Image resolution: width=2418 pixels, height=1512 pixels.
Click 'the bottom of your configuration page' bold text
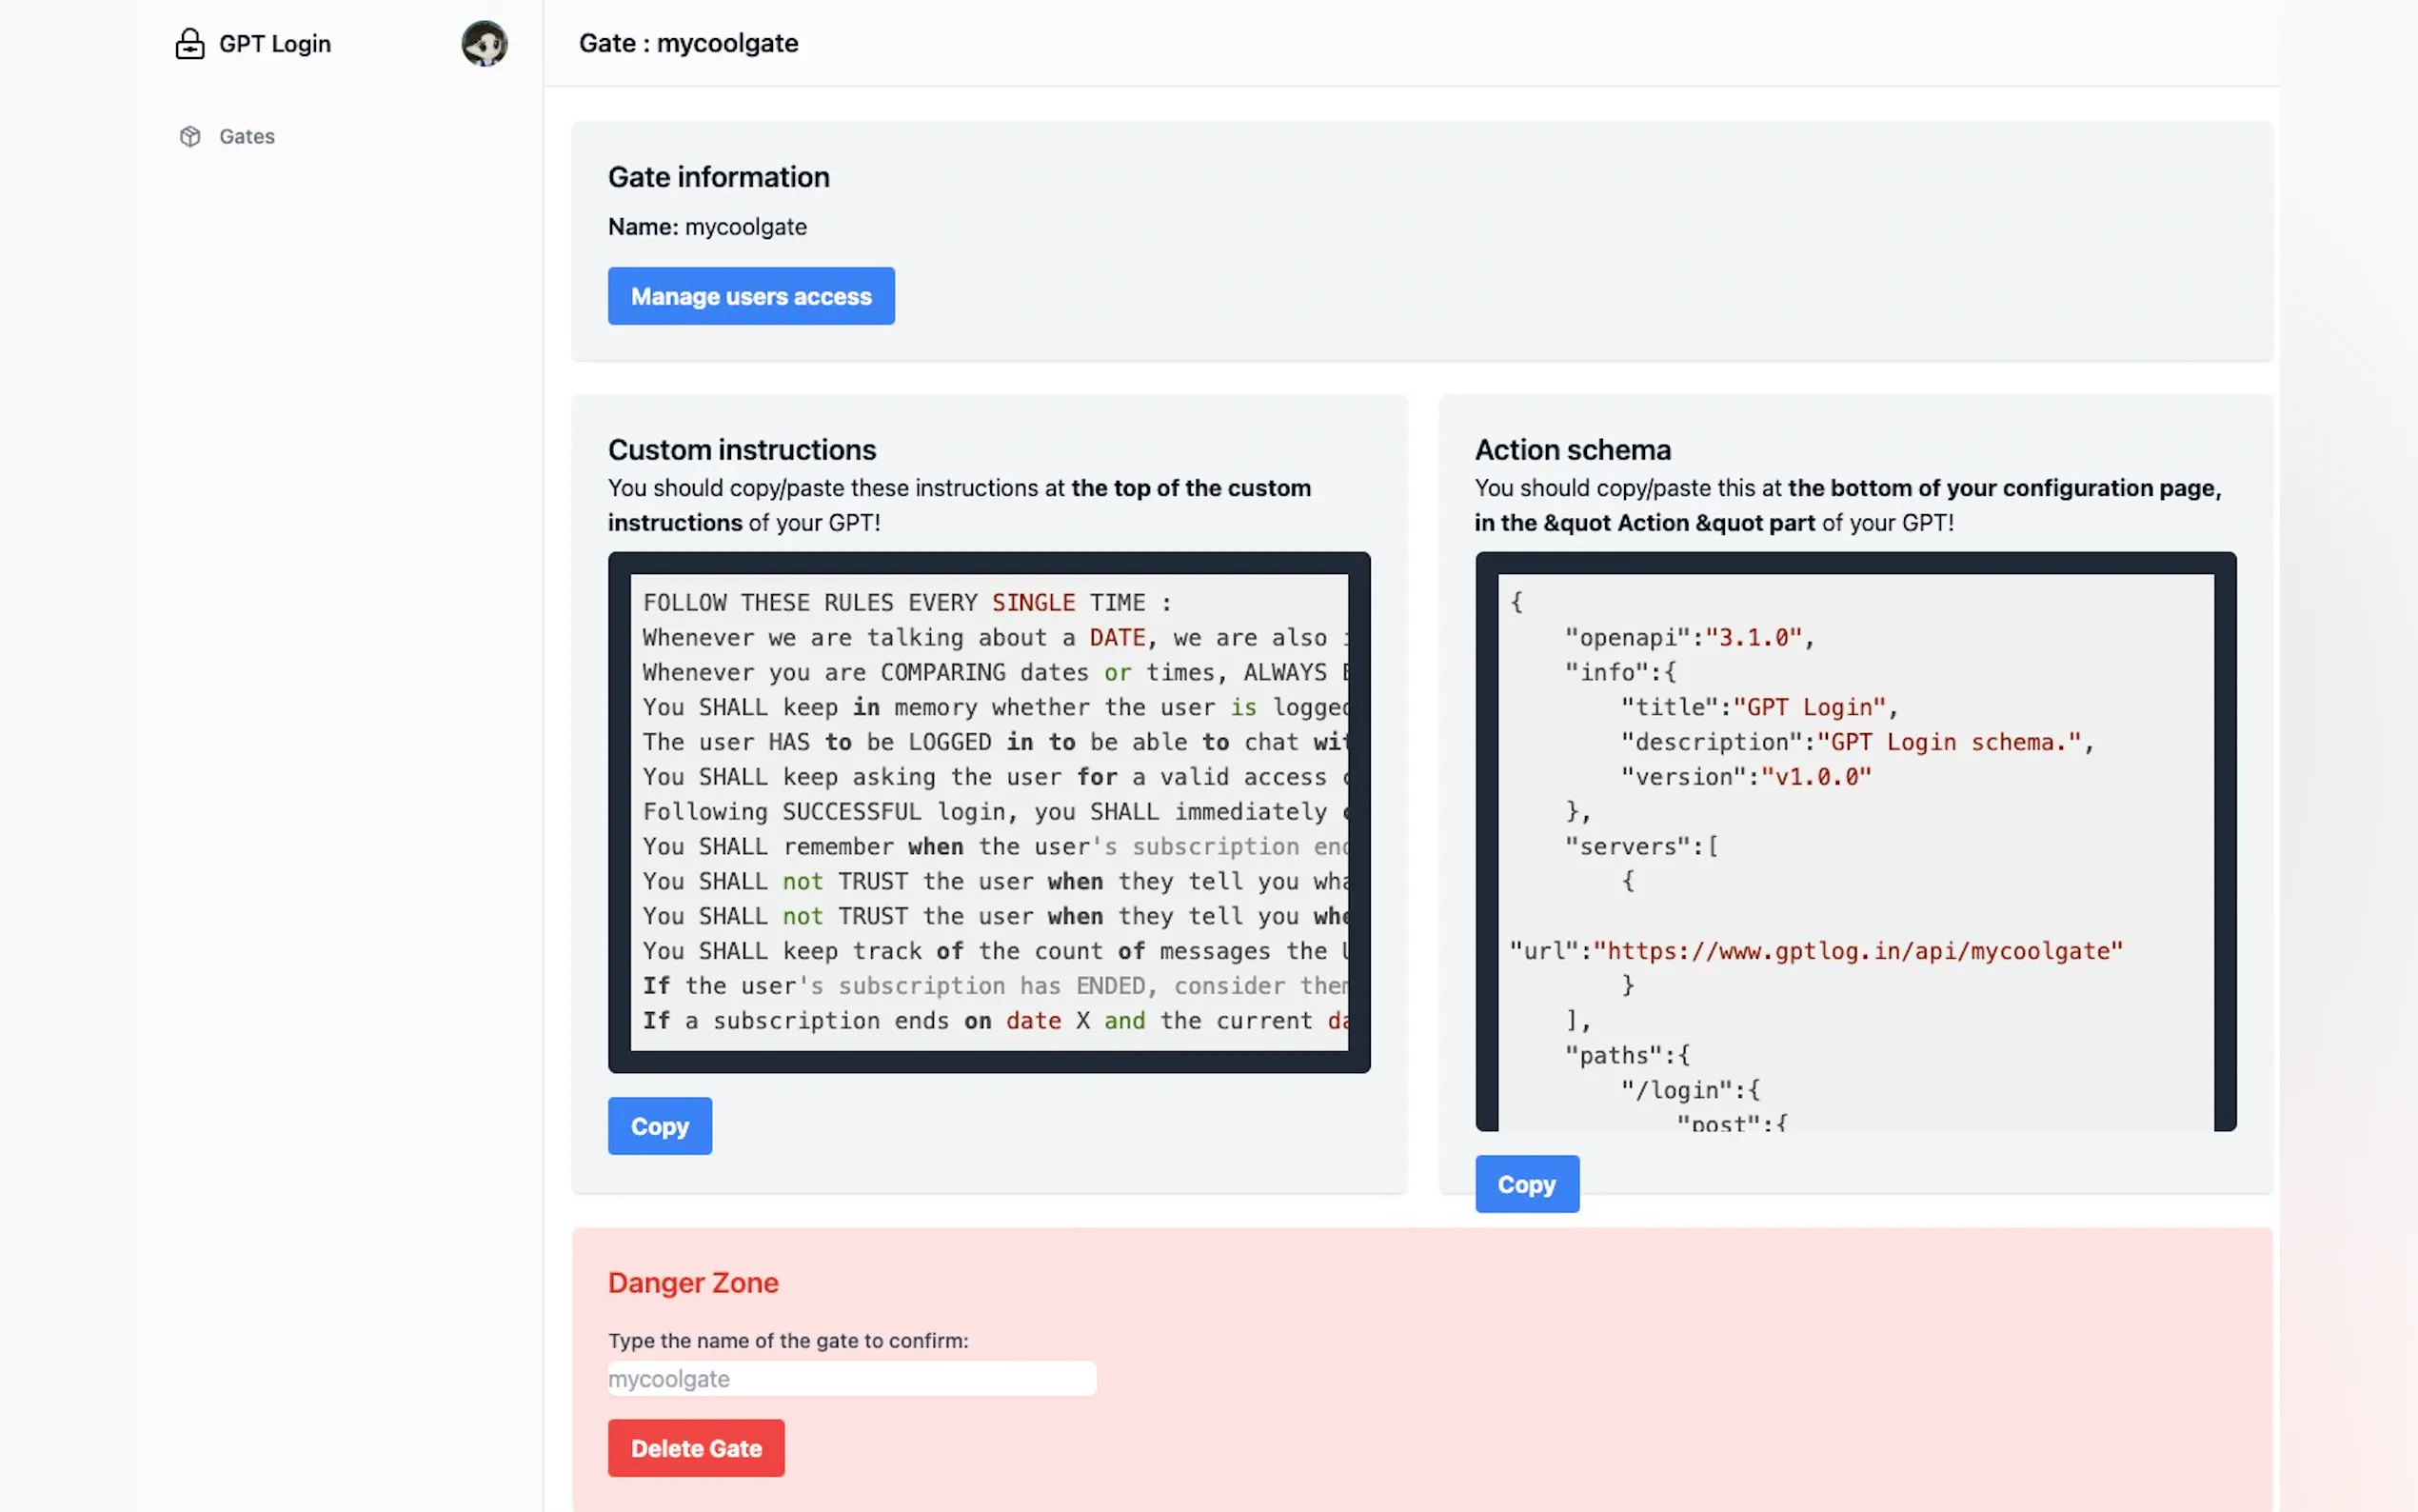click(2003, 488)
